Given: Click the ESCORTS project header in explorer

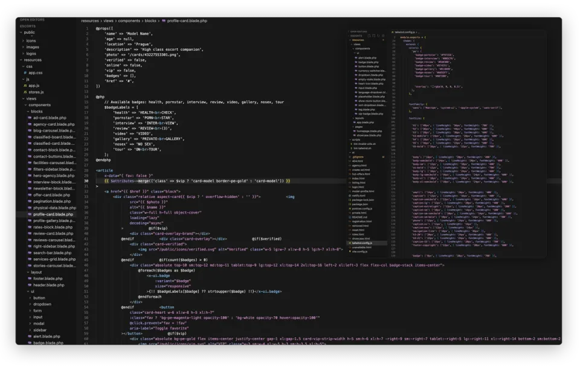Looking at the screenshot, I should 28,26.
